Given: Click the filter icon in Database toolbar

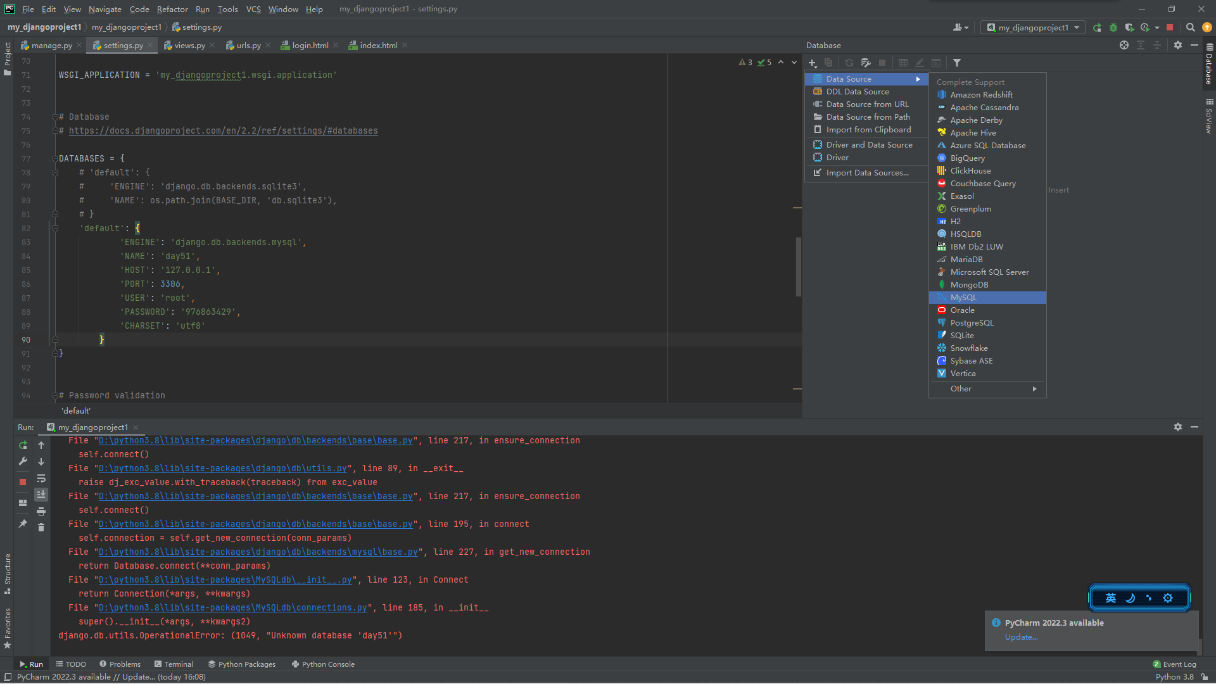Looking at the screenshot, I should [x=957, y=63].
